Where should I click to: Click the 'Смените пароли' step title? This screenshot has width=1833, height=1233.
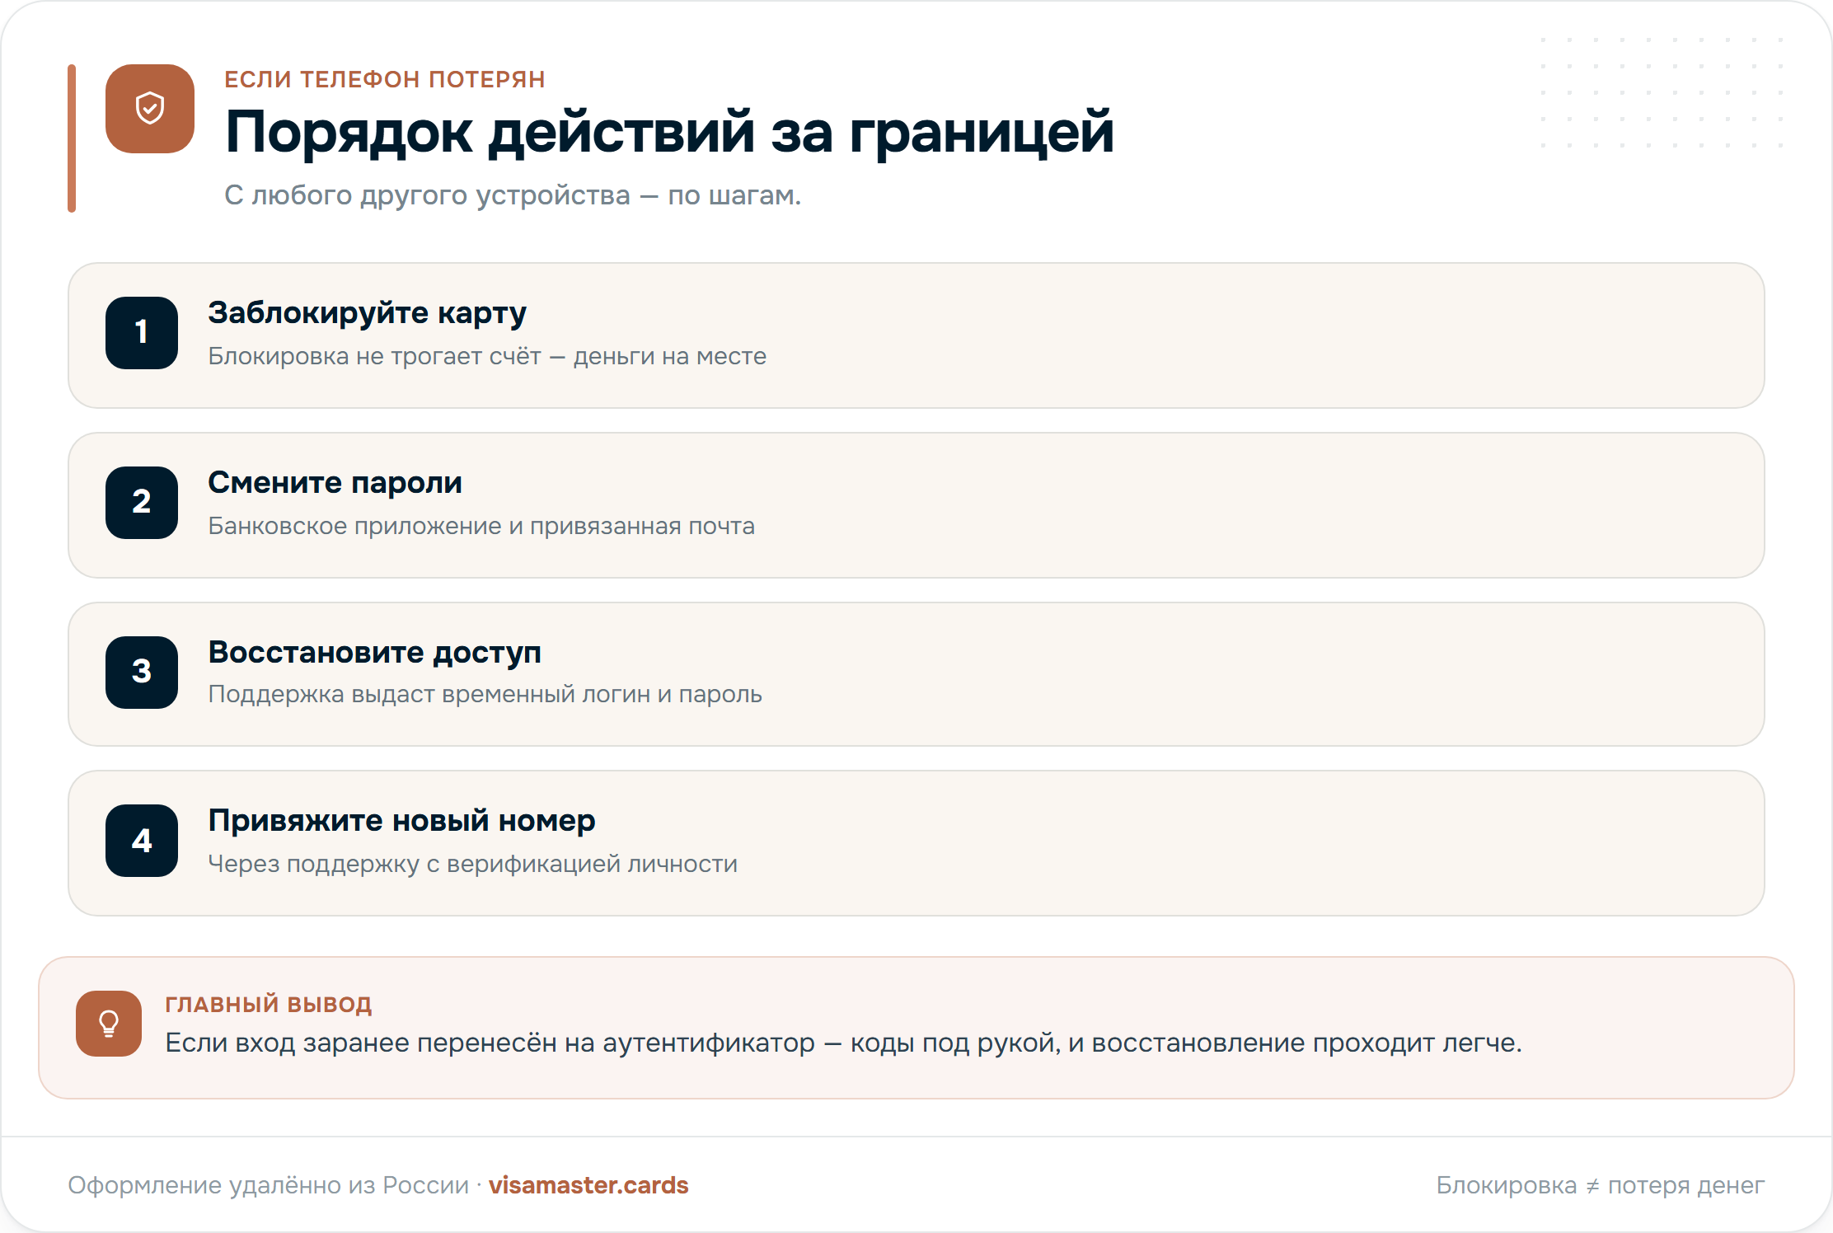pyautogui.click(x=335, y=483)
